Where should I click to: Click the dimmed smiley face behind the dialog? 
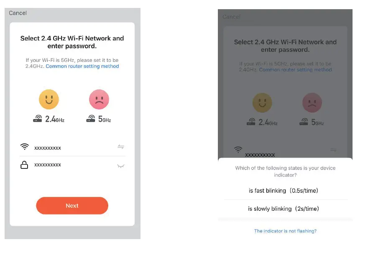tap(262, 103)
